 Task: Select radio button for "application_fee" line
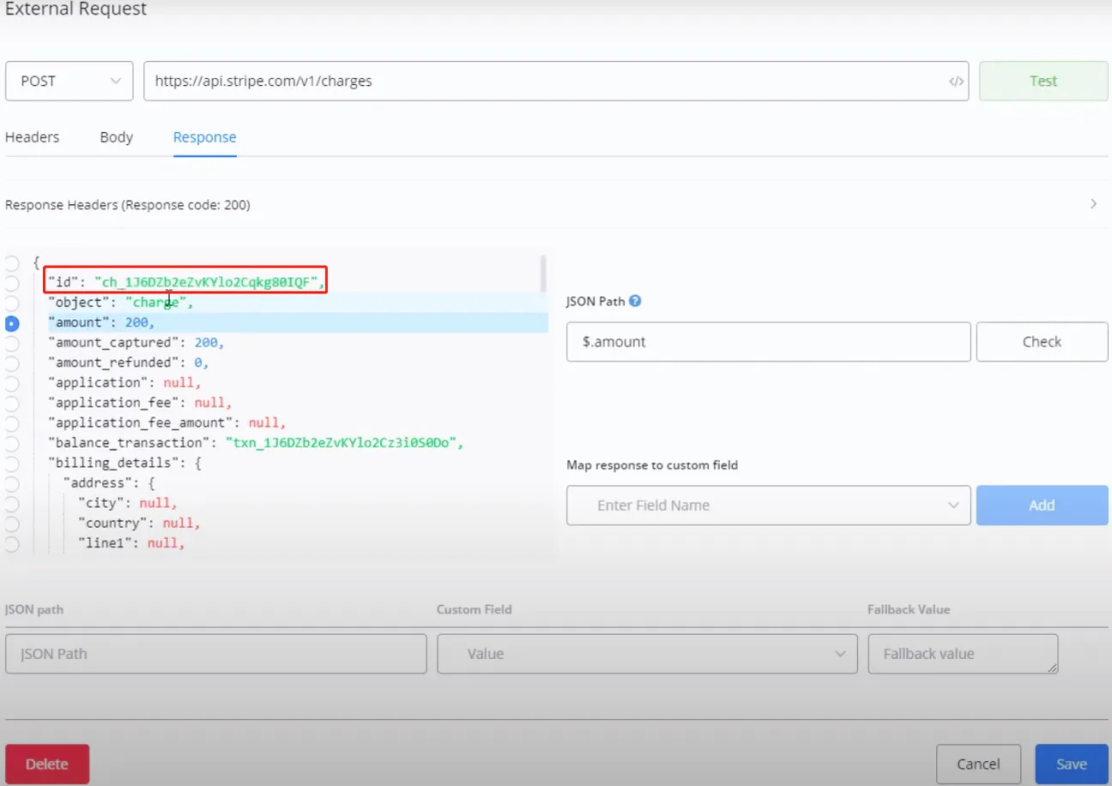coord(12,403)
